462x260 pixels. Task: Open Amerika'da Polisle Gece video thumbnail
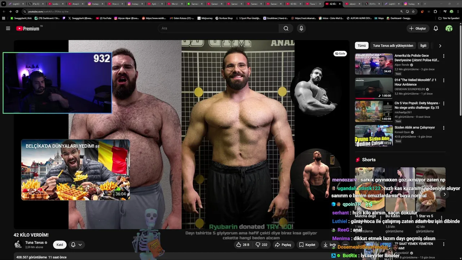tap(374, 64)
